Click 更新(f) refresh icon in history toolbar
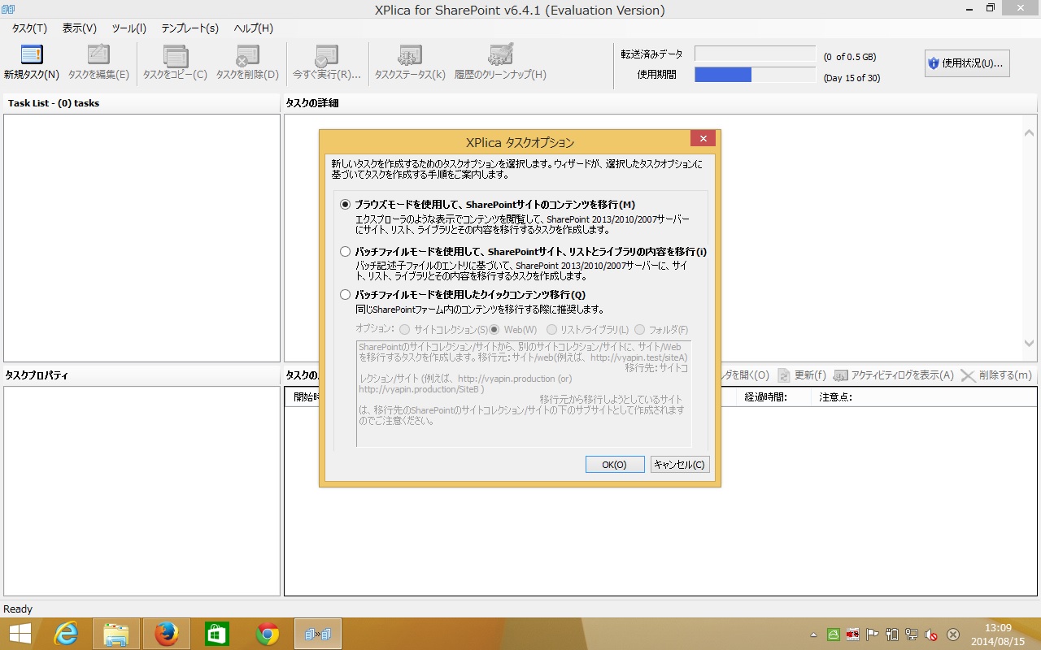This screenshot has height=650, width=1041. coord(784,375)
